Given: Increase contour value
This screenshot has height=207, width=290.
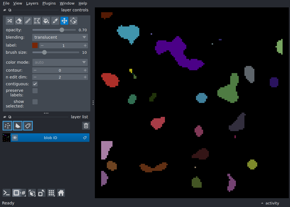Looking at the screenshot, I should point(85,70).
